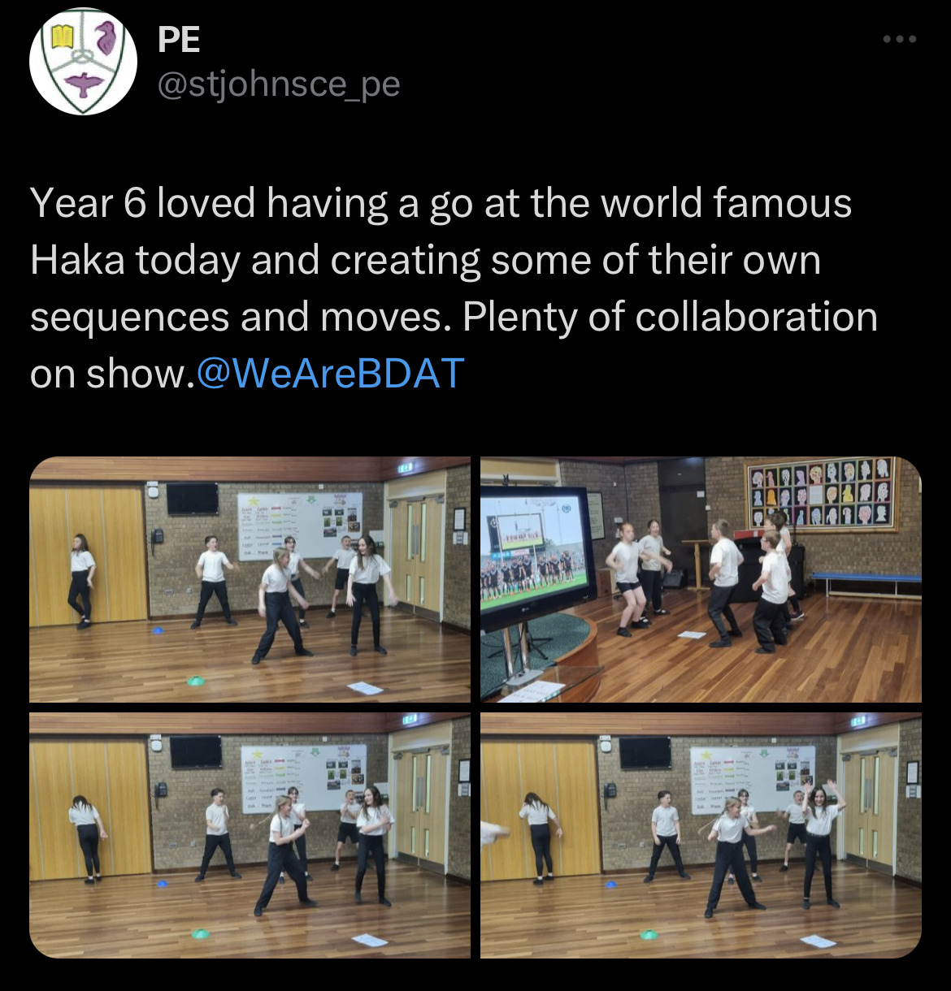Click the word "collaboration" in the tweet
The image size is (951, 991).
tap(756, 317)
